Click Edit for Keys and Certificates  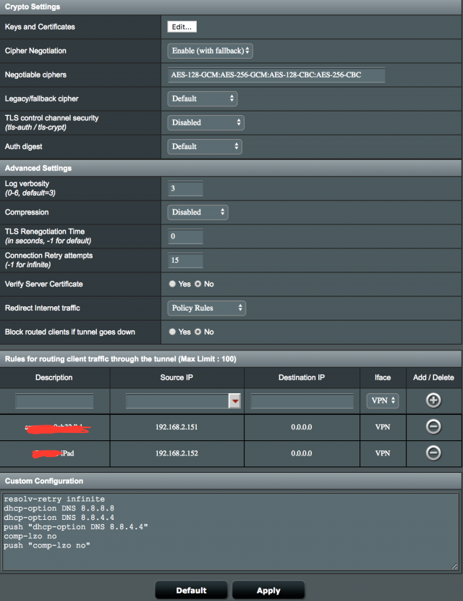[x=182, y=27]
